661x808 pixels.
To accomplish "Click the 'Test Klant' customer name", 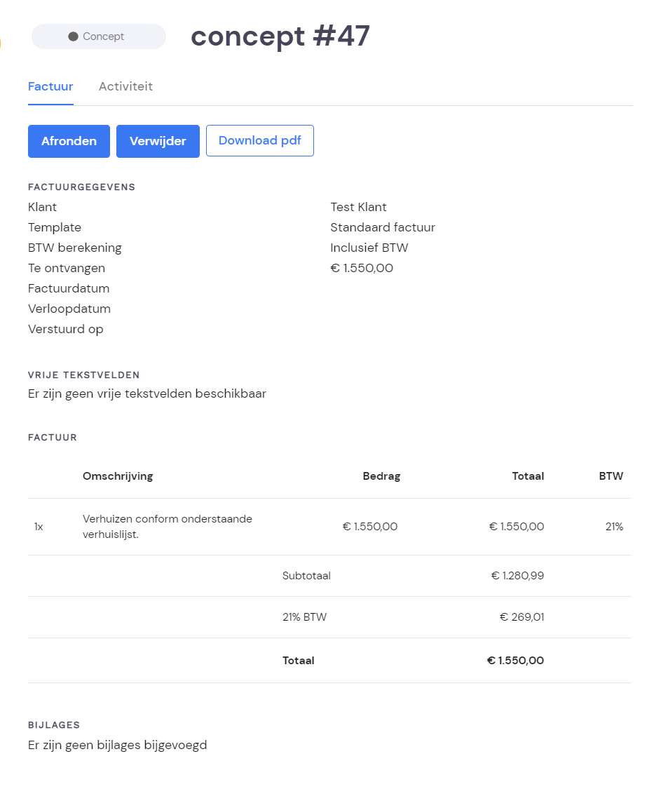I will (358, 207).
